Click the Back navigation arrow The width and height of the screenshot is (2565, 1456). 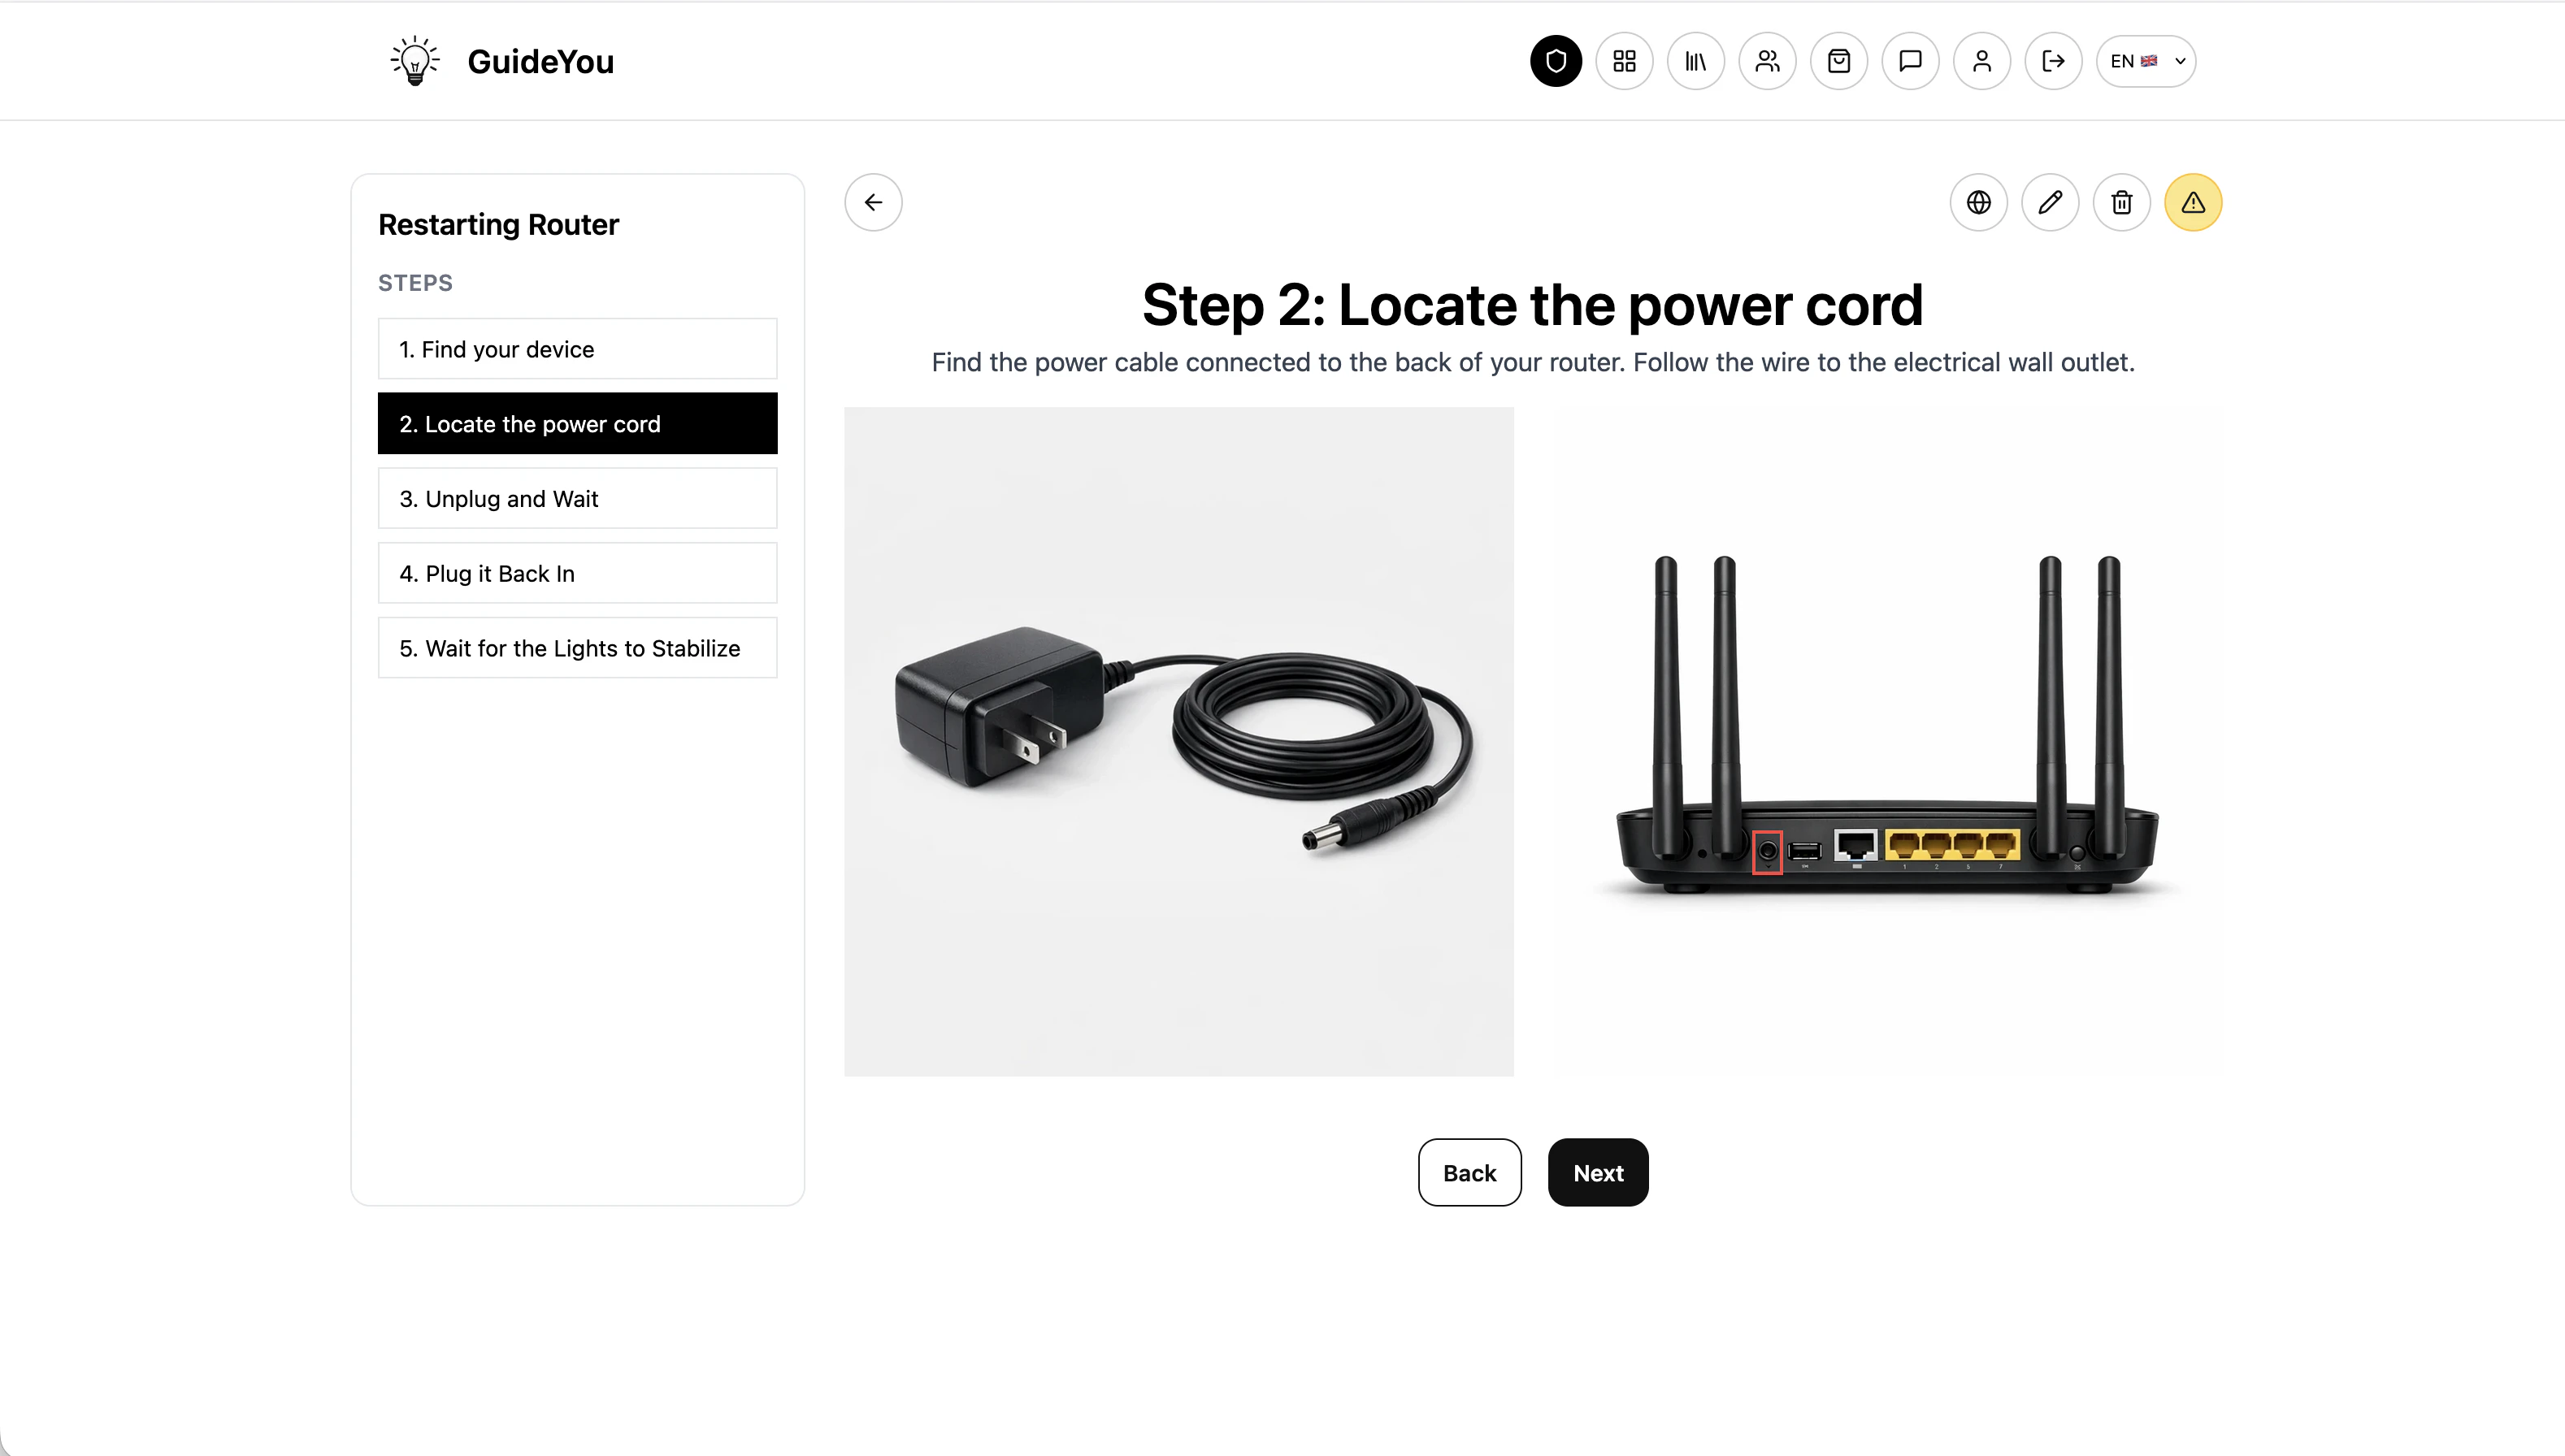(x=872, y=202)
